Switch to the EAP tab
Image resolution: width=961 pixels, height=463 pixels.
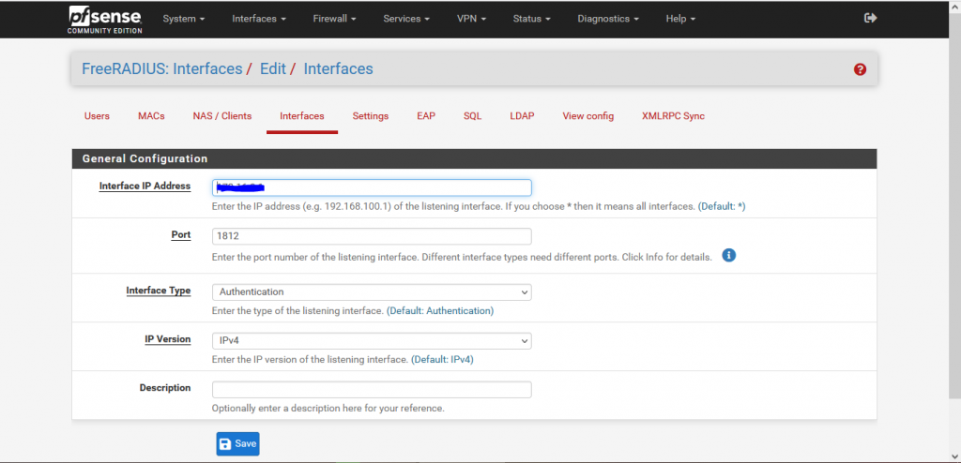(426, 116)
